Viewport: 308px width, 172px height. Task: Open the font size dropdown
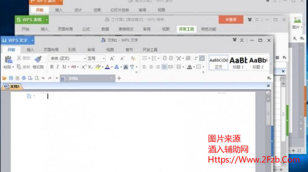[x=104, y=58]
